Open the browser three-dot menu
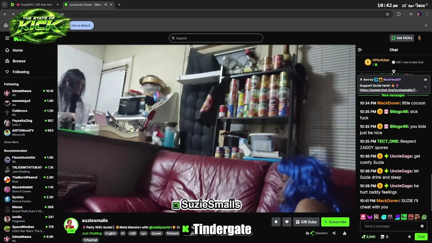This screenshot has width=432, height=243. click(427, 14)
